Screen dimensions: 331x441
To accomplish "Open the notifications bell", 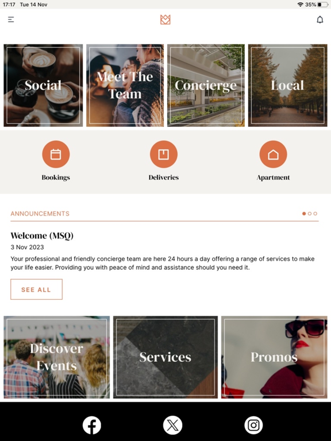I will [320, 20].
